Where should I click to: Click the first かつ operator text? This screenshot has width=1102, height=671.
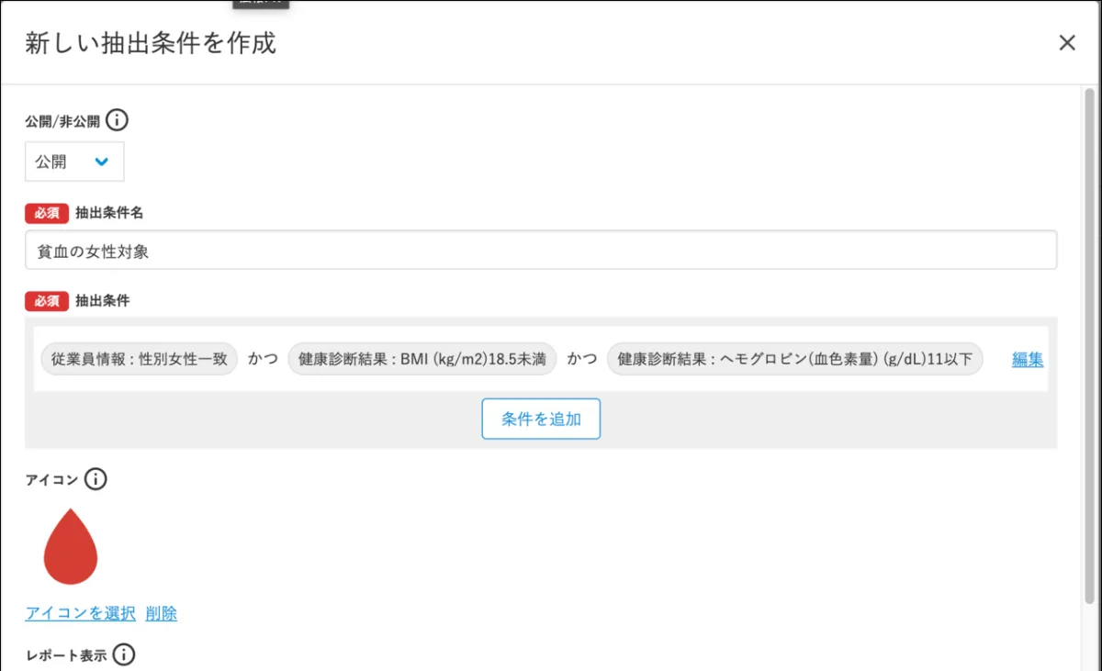263,359
